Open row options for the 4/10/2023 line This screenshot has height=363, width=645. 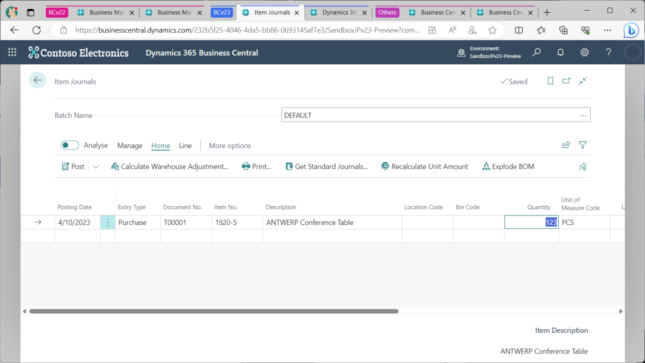point(108,222)
